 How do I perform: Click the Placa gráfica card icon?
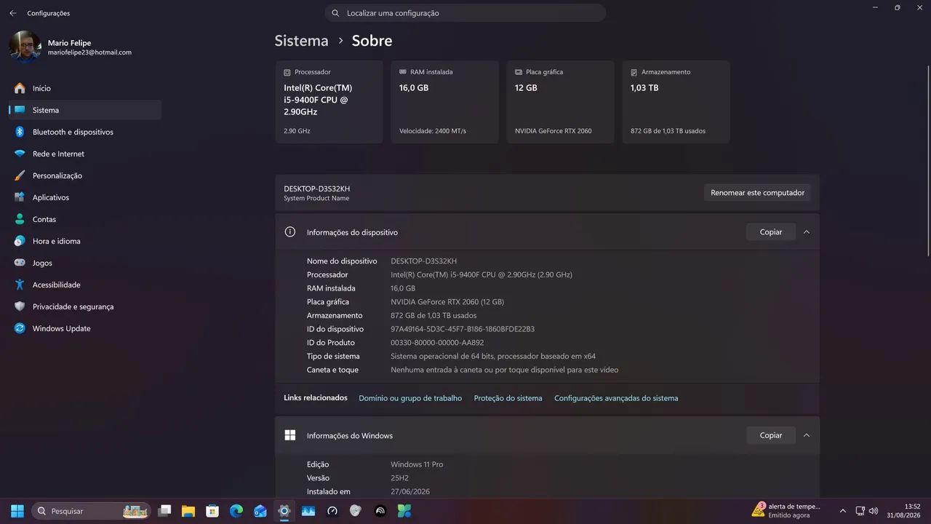(x=519, y=72)
